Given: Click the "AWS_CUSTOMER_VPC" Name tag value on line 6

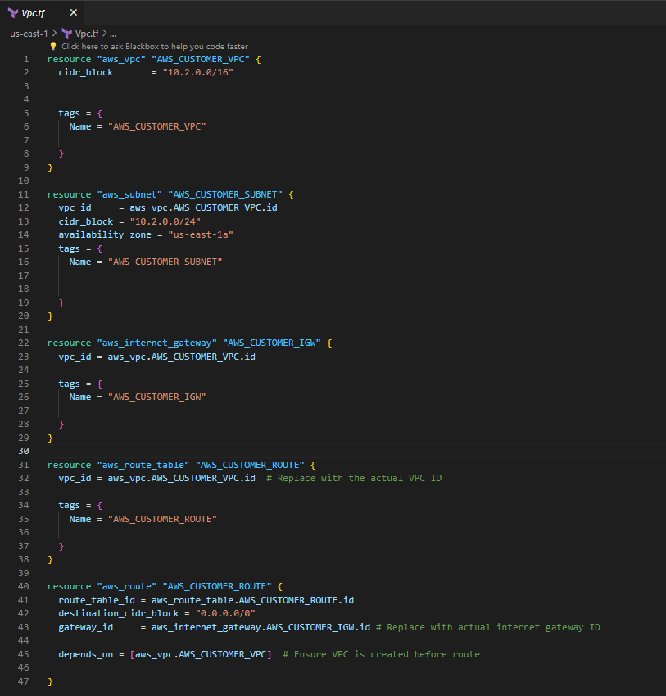Looking at the screenshot, I should click(x=157, y=126).
